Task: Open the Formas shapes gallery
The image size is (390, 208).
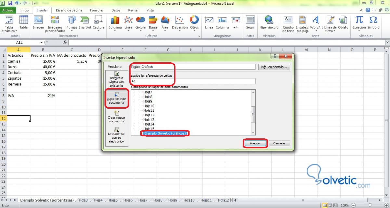Action: tap(72, 24)
